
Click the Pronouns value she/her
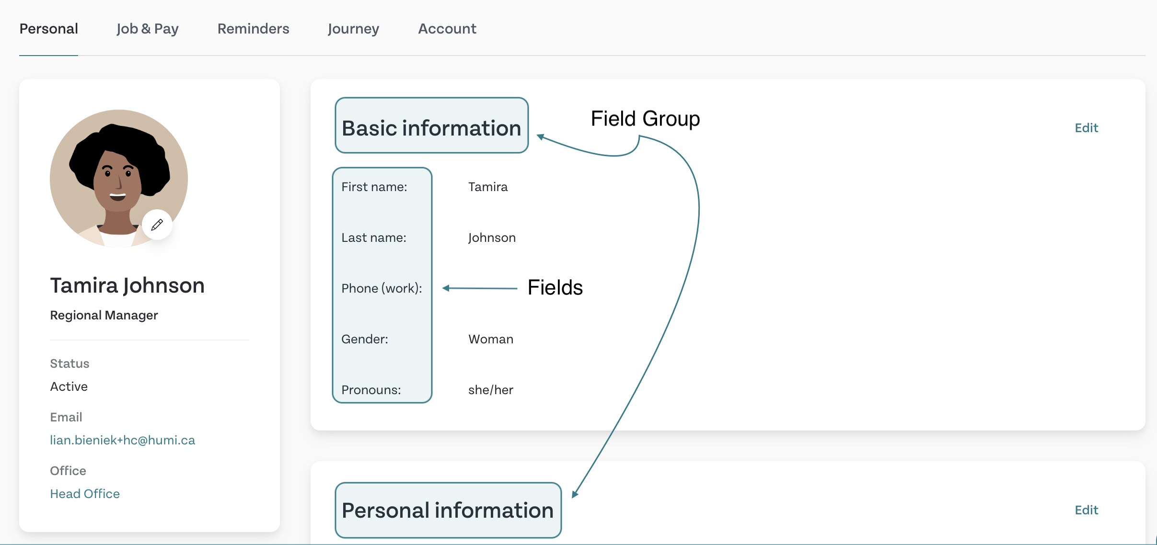click(491, 390)
